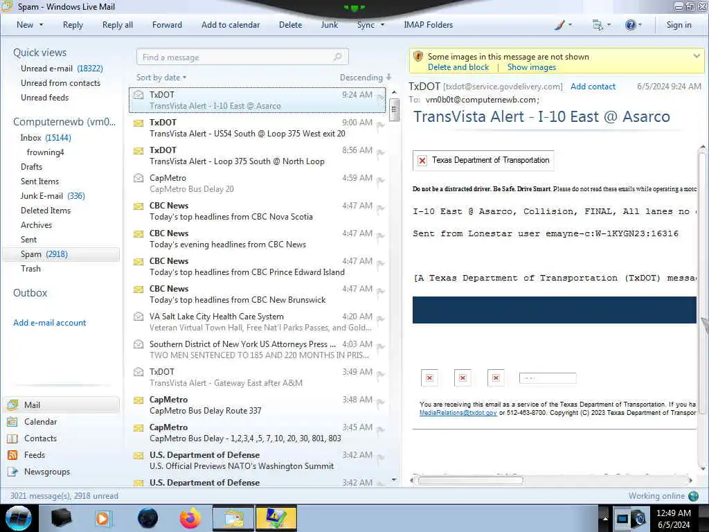709x532 pixels.
Task: Expand the Help icon dropdown arrow
Action: coord(640,25)
